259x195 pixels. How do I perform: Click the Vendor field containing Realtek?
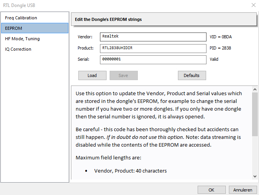(153, 37)
